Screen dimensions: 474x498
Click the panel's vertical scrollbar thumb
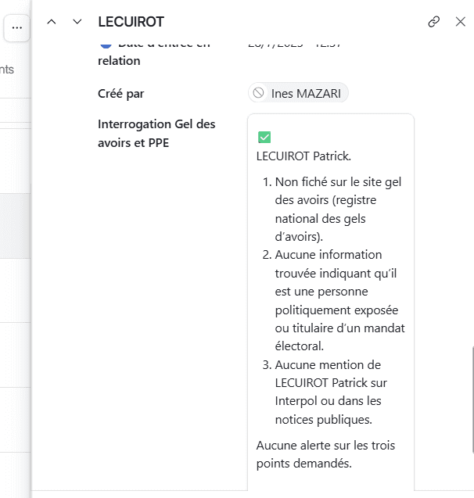pyautogui.click(x=472, y=399)
